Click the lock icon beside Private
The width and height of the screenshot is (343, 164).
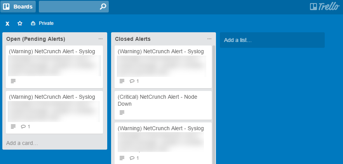click(33, 23)
